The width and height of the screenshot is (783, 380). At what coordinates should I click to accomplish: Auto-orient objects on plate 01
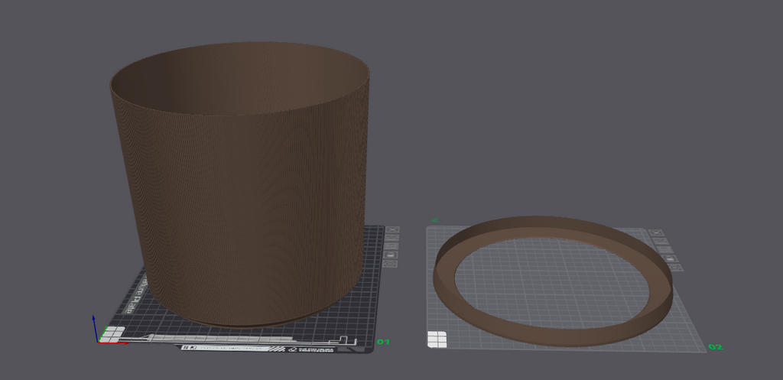click(392, 238)
